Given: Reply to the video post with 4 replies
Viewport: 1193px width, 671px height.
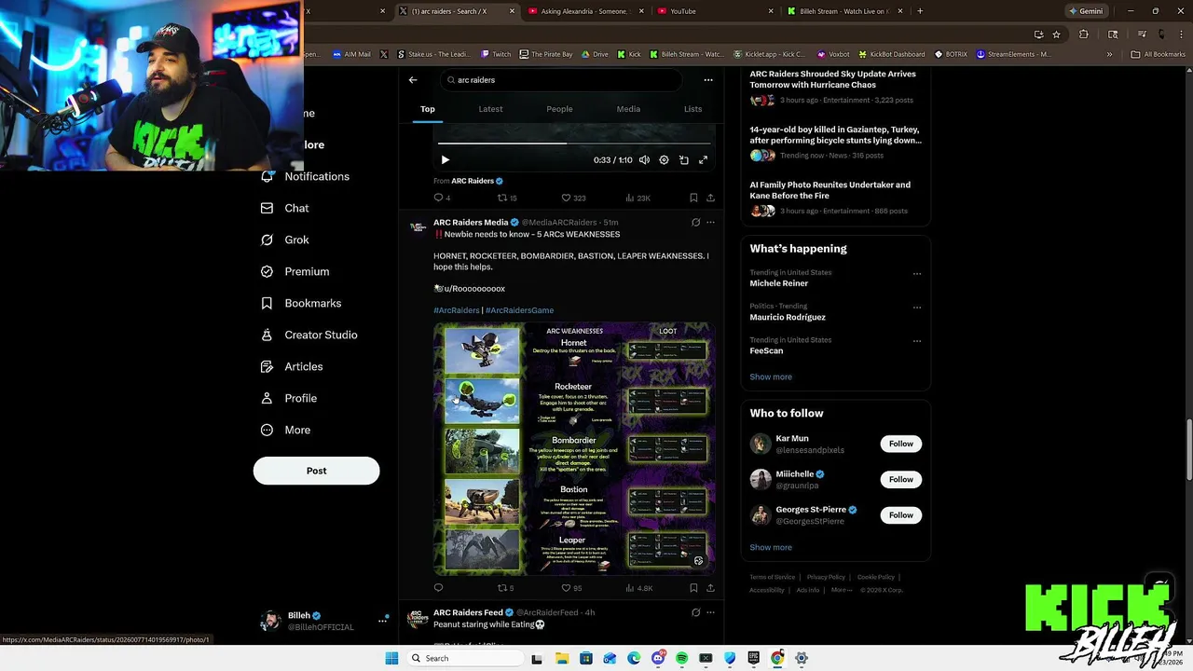Looking at the screenshot, I should click(442, 198).
